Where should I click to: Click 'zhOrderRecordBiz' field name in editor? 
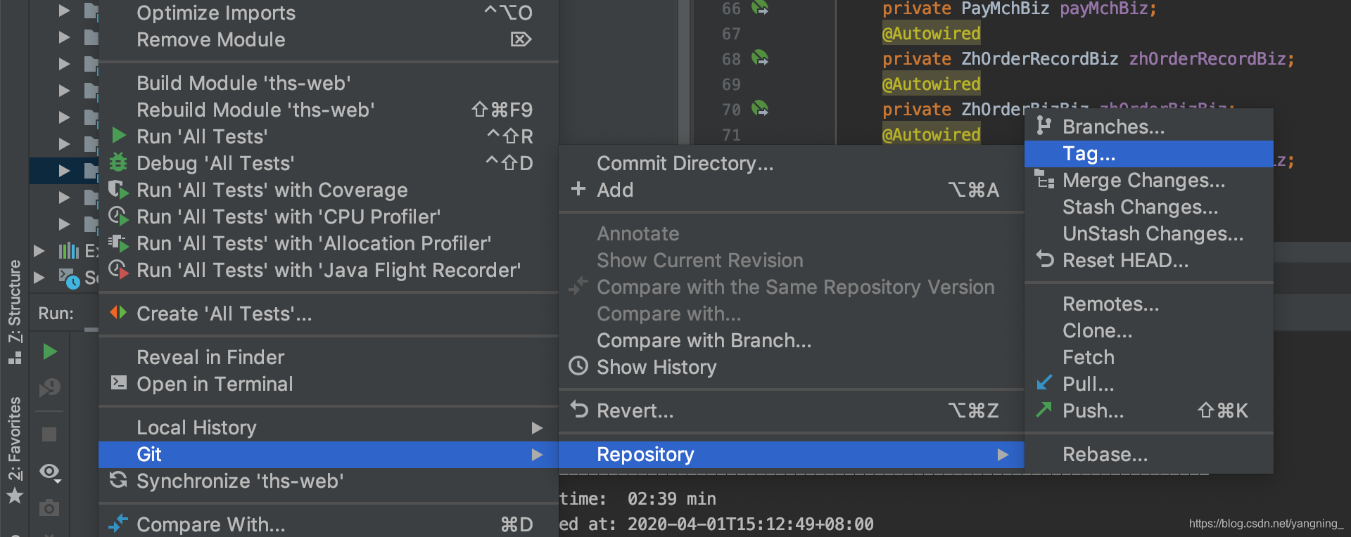1207,59
